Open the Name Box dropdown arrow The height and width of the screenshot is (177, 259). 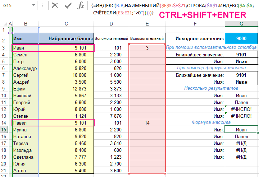[x=33, y=5]
